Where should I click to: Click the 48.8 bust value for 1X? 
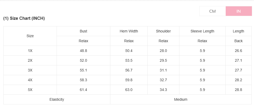[x=83, y=51]
